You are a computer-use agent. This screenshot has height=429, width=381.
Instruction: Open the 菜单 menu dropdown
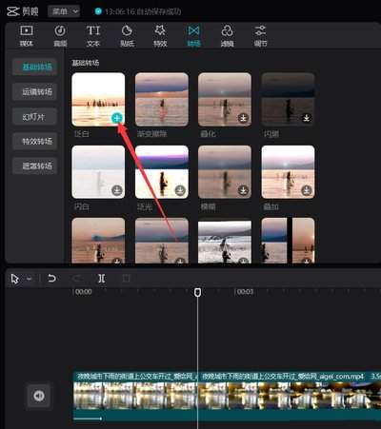[x=64, y=11]
